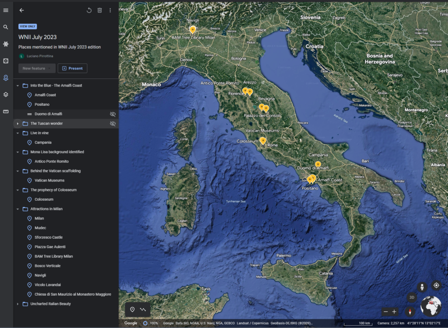Collapse Into the Blue - The Amalfi Coast folder
This screenshot has width=448, height=328.
click(x=17, y=85)
